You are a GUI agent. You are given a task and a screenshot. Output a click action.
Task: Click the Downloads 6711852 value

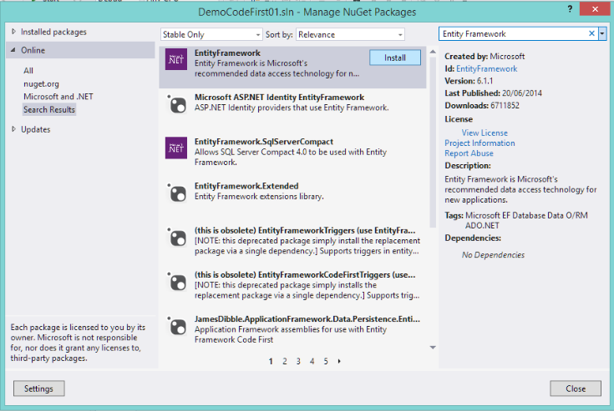[x=505, y=106]
